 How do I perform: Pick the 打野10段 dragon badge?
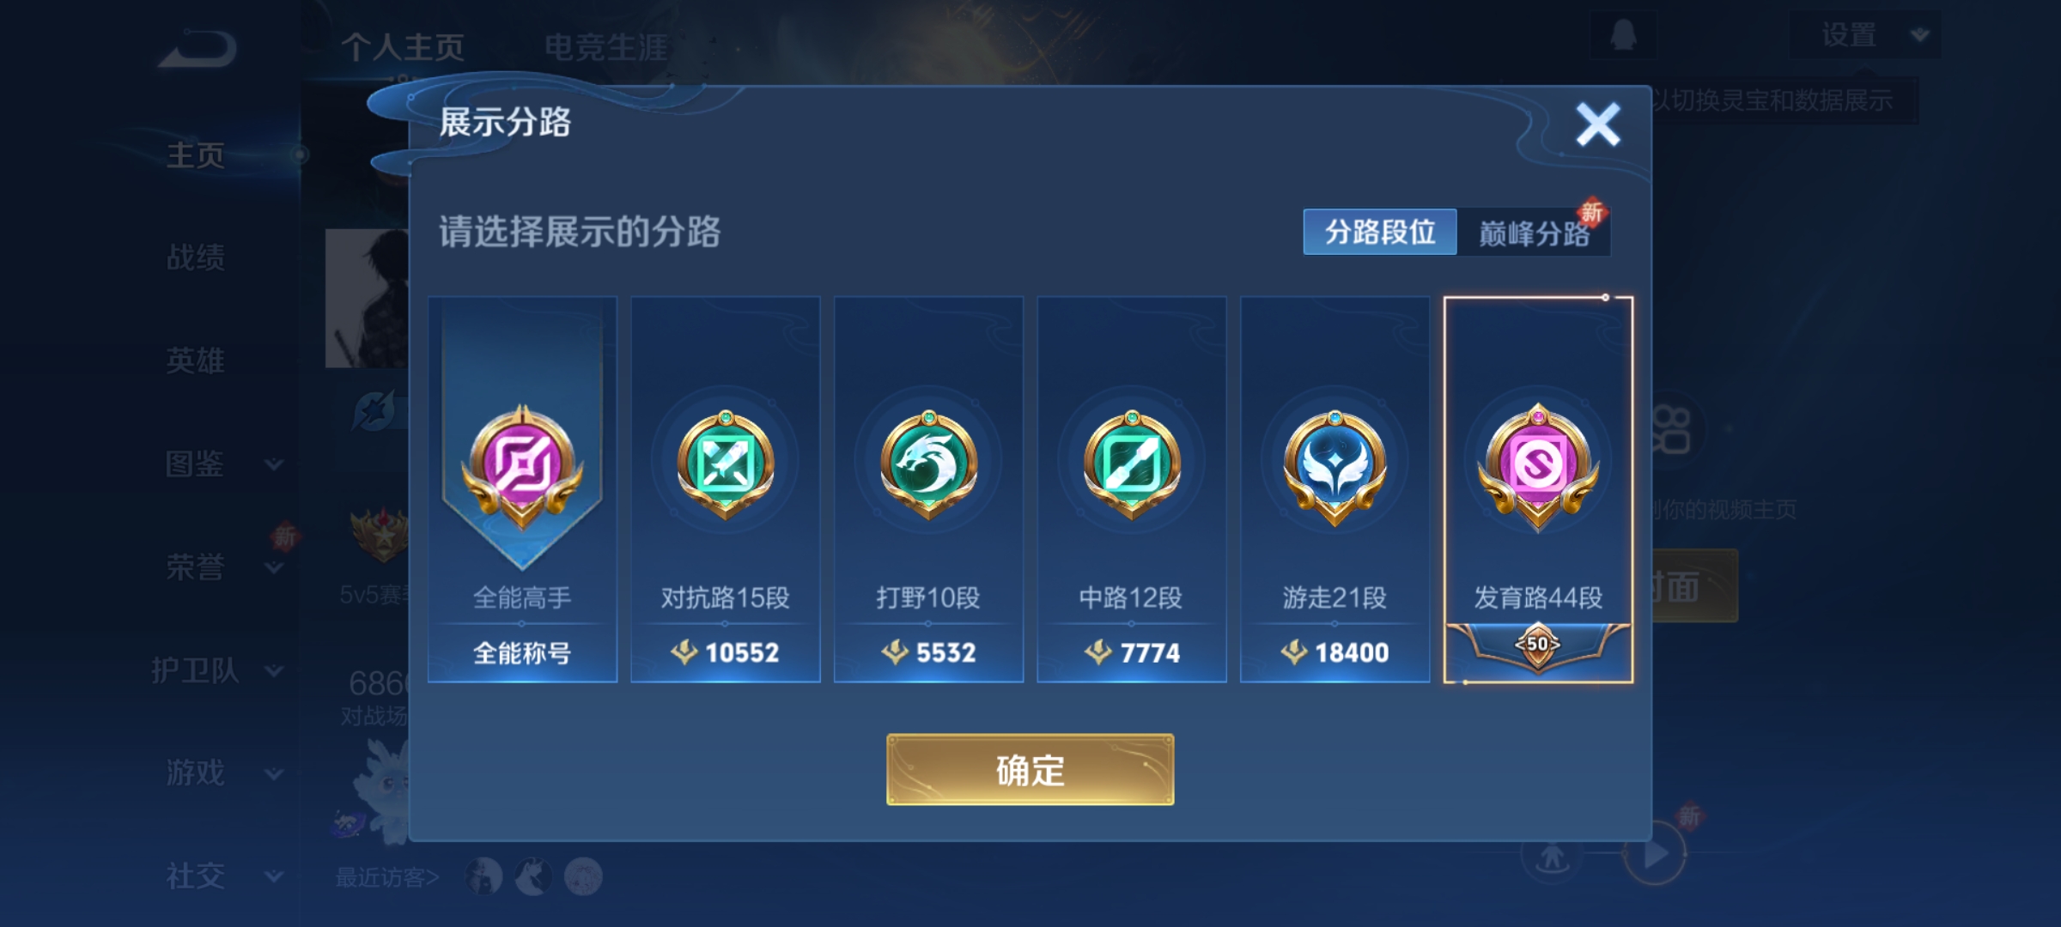[x=928, y=464]
